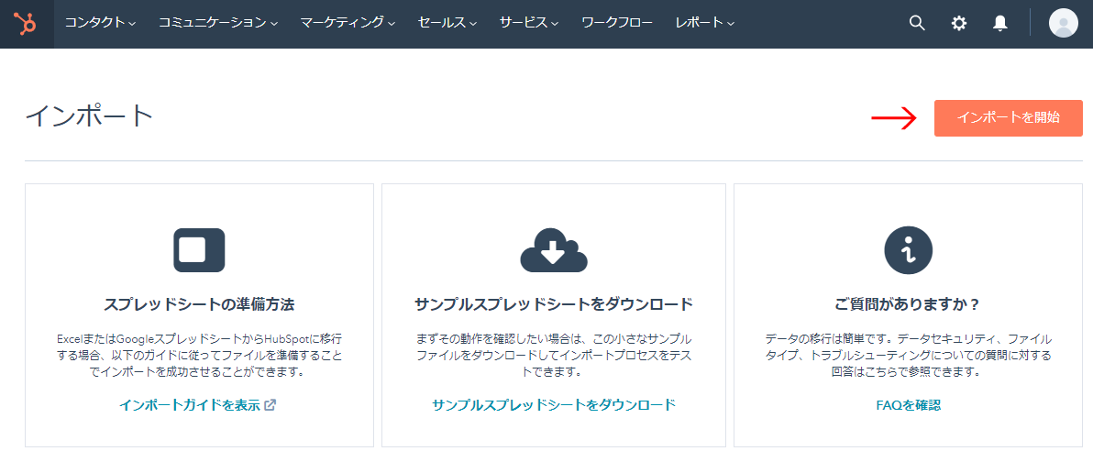Expand the コンタクト menu
The image size is (1093, 462).
100,23
